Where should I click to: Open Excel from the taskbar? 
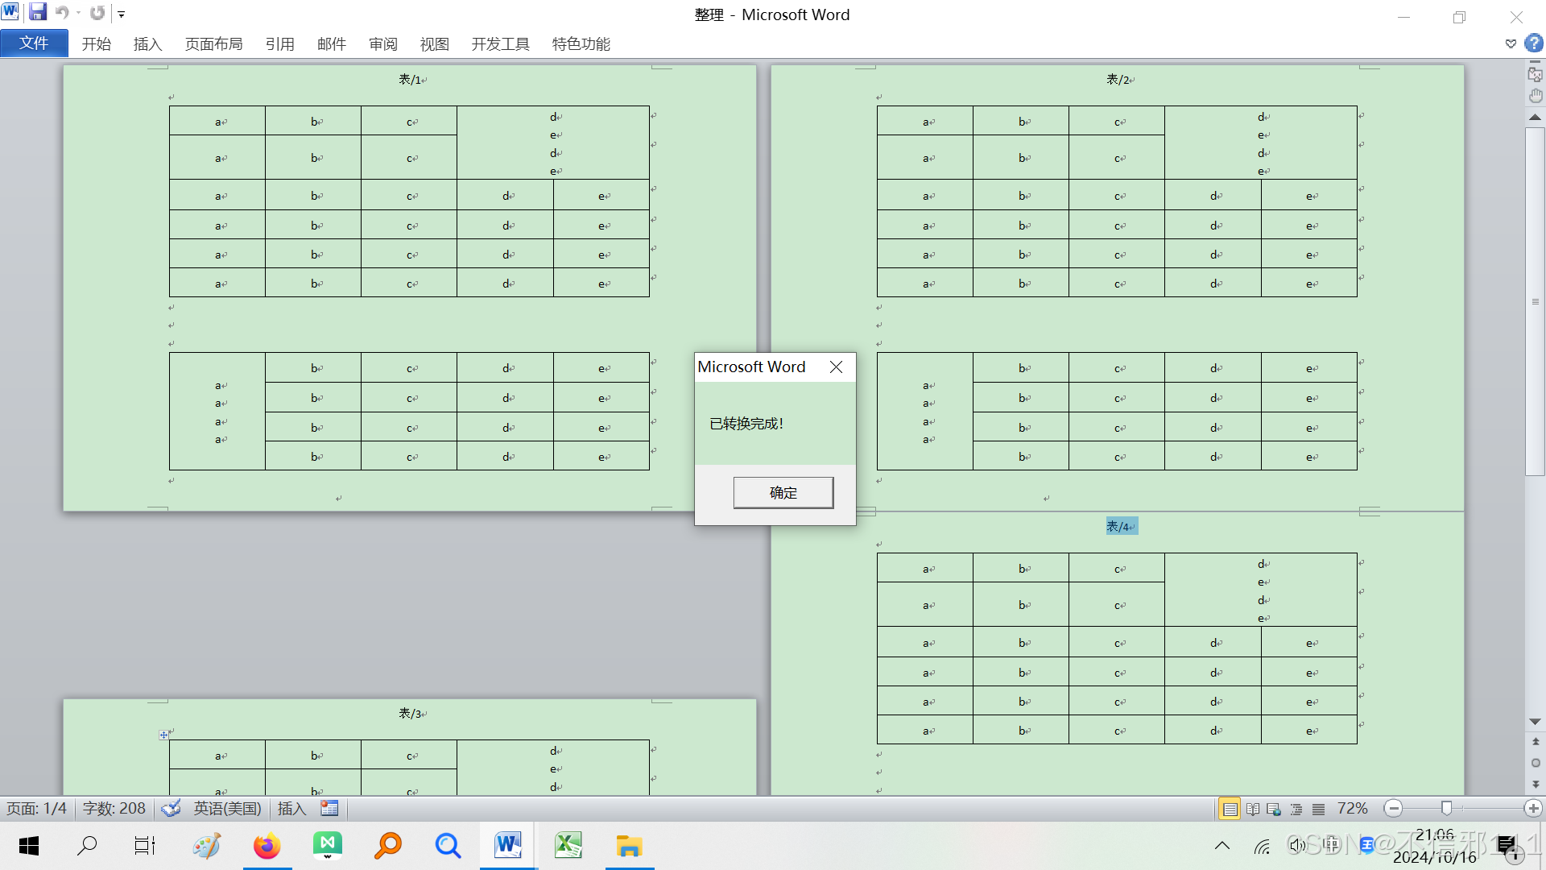(x=568, y=845)
